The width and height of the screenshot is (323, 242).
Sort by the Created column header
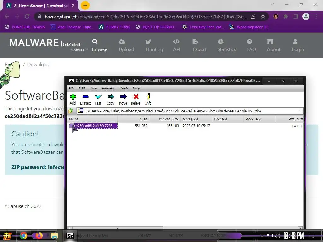pos(228,119)
